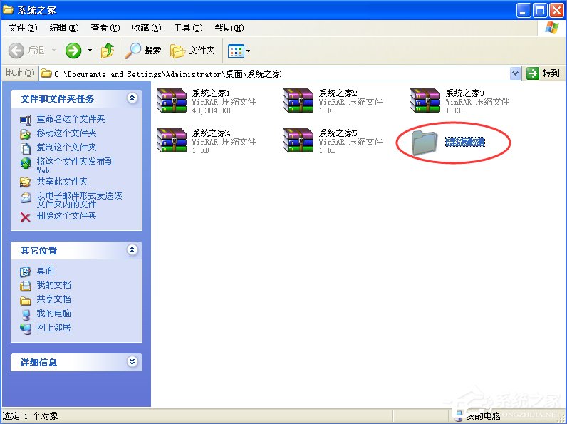Open the 收藏(A) menu
Image resolution: width=567 pixels, height=424 pixels.
coord(147,28)
